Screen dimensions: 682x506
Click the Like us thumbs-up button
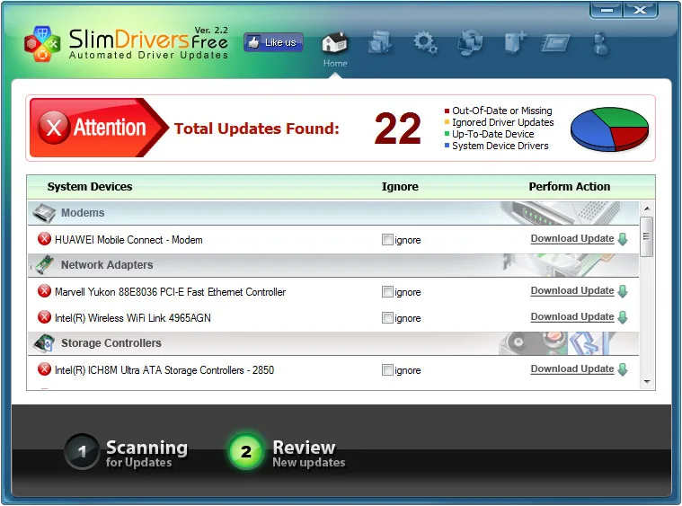[273, 42]
